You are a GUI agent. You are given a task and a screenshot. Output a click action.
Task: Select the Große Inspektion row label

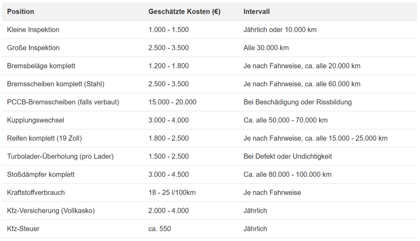(x=33, y=48)
